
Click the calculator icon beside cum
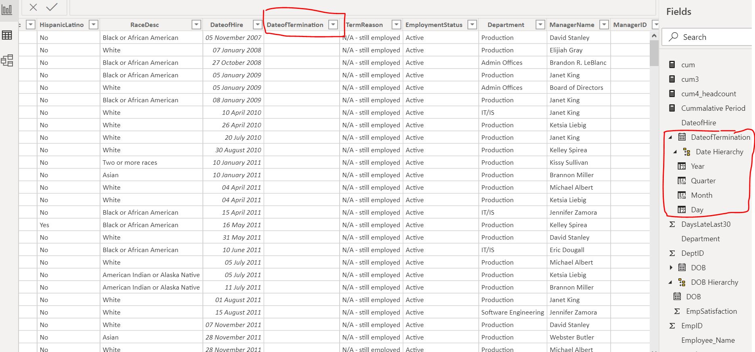click(672, 64)
